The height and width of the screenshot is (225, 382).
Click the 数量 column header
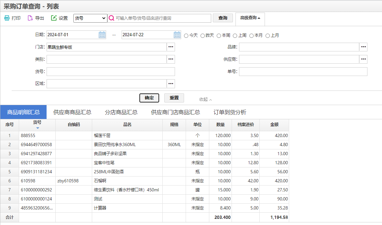[x=221, y=125]
